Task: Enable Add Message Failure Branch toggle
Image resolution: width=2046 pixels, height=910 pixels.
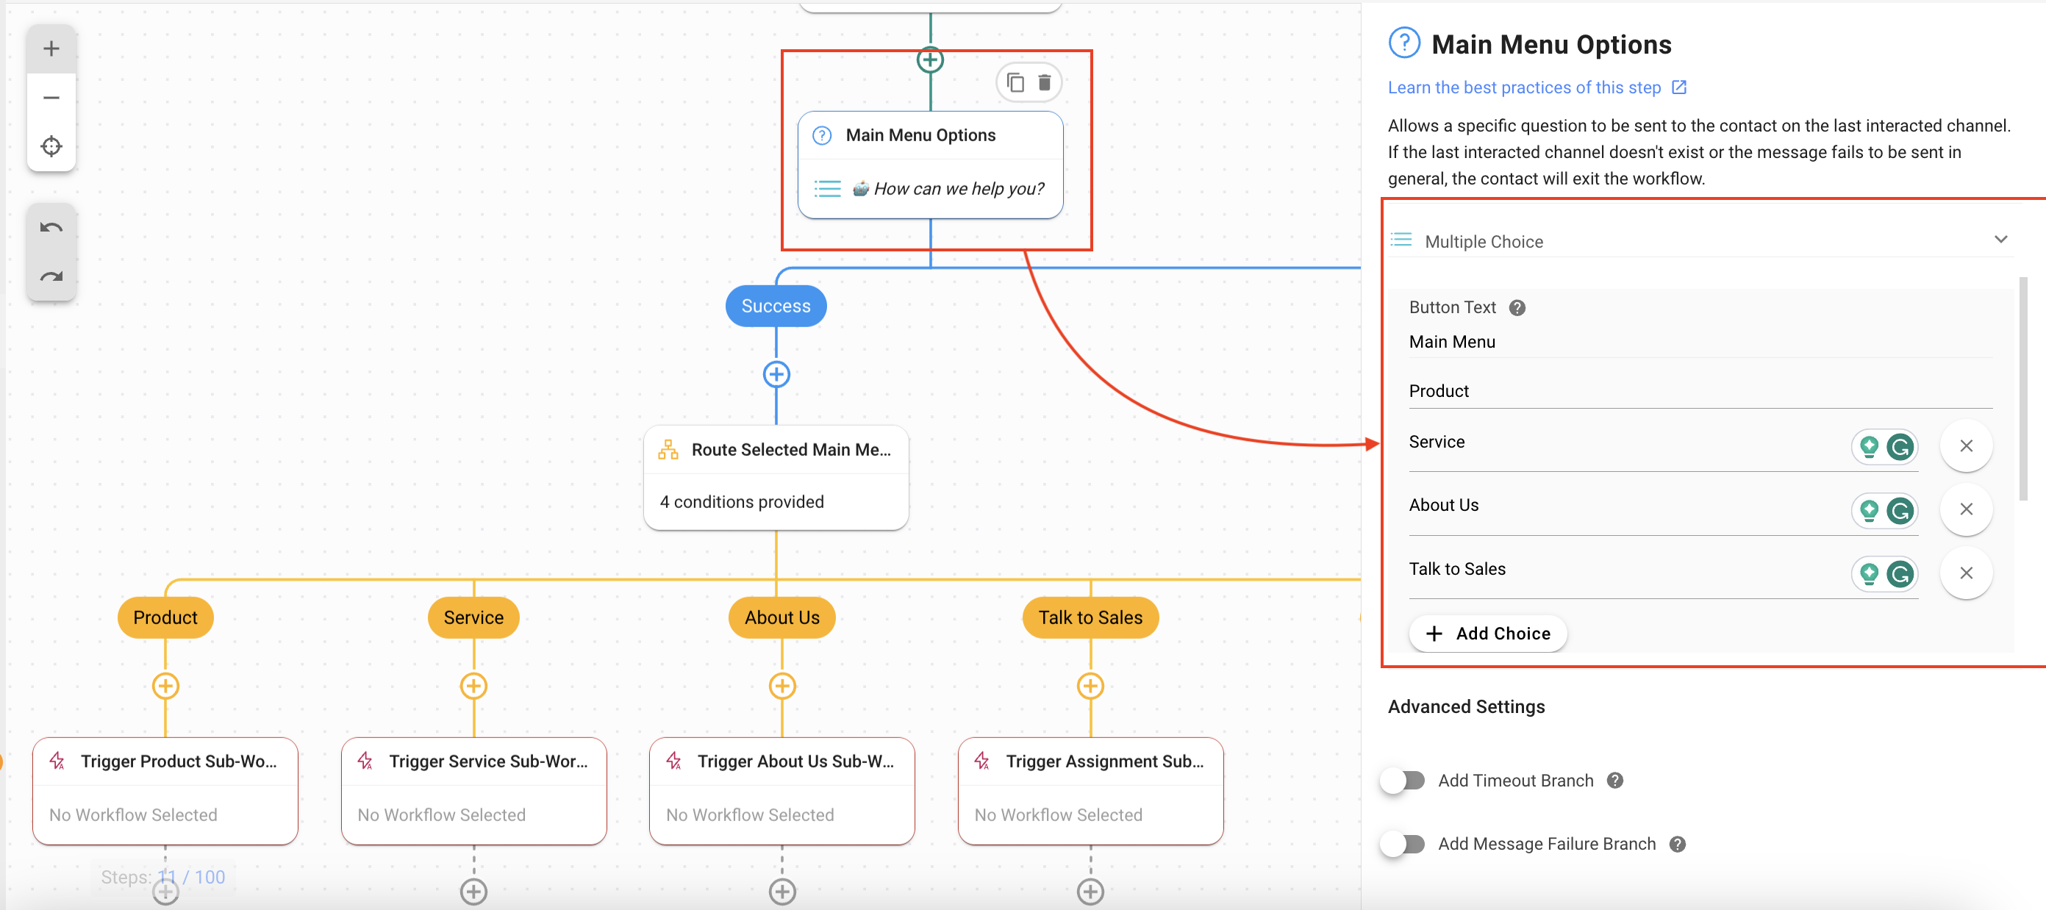Action: (x=1403, y=844)
